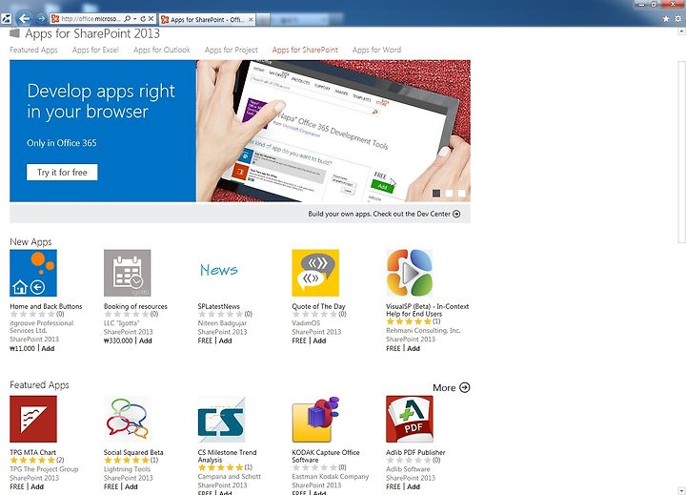686x495 pixels.
Task: Add the Adlib PDF Publisher app
Action: (414, 486)
